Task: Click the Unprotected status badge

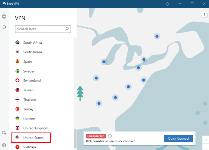Action: (96, 136)
